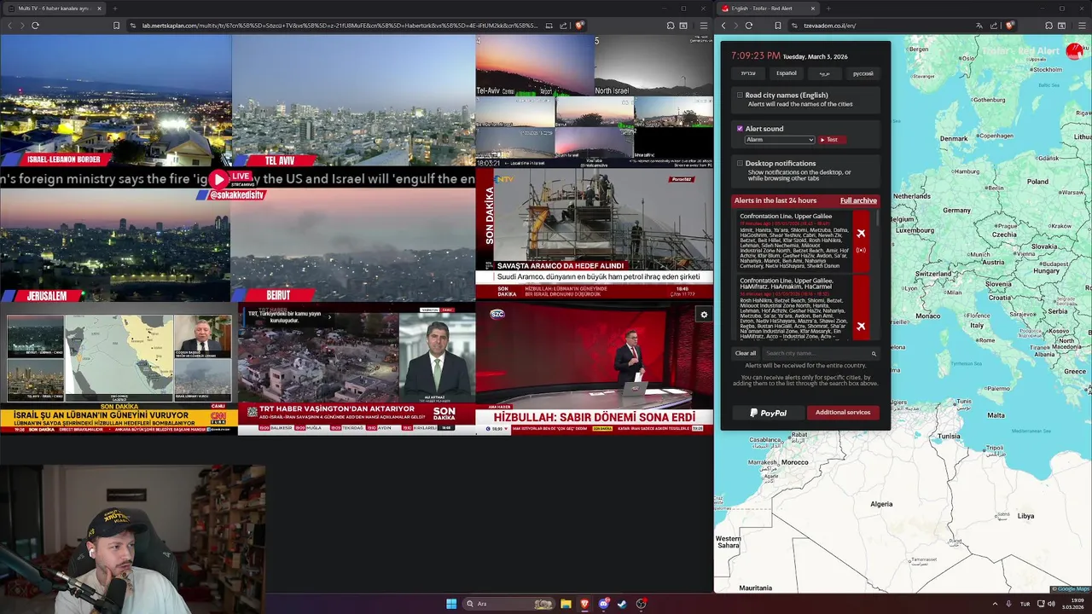Click the clock in system tray

(x=1074, y=604)
